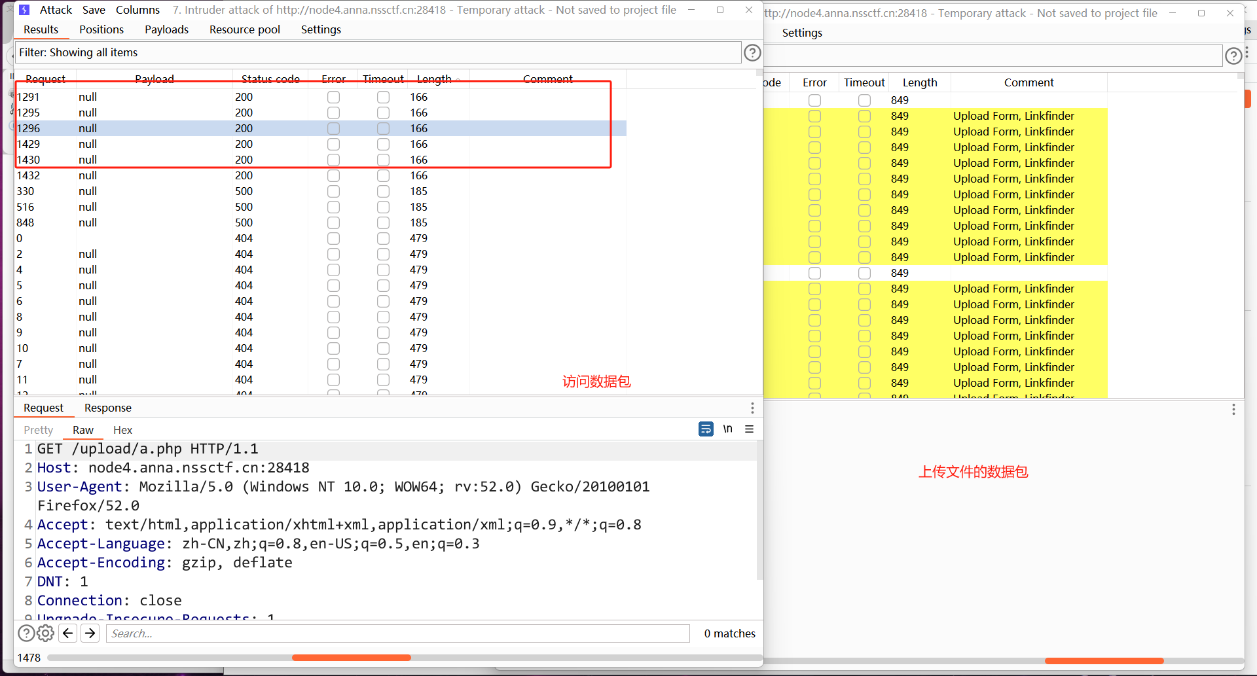Sort by Request column header

coord(45,79)
